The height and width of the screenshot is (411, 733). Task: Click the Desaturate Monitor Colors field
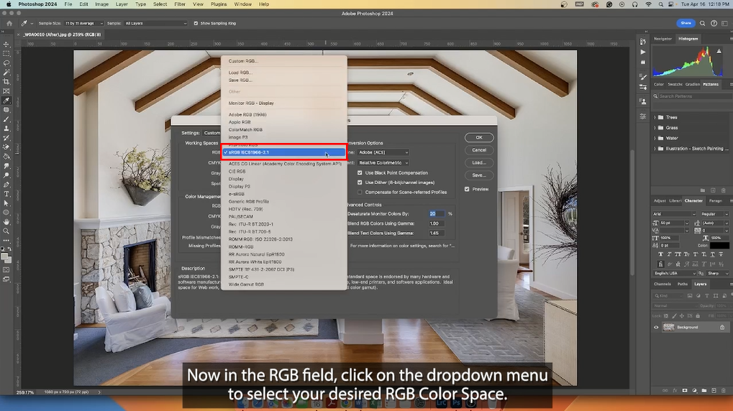(x=437, y=214)
